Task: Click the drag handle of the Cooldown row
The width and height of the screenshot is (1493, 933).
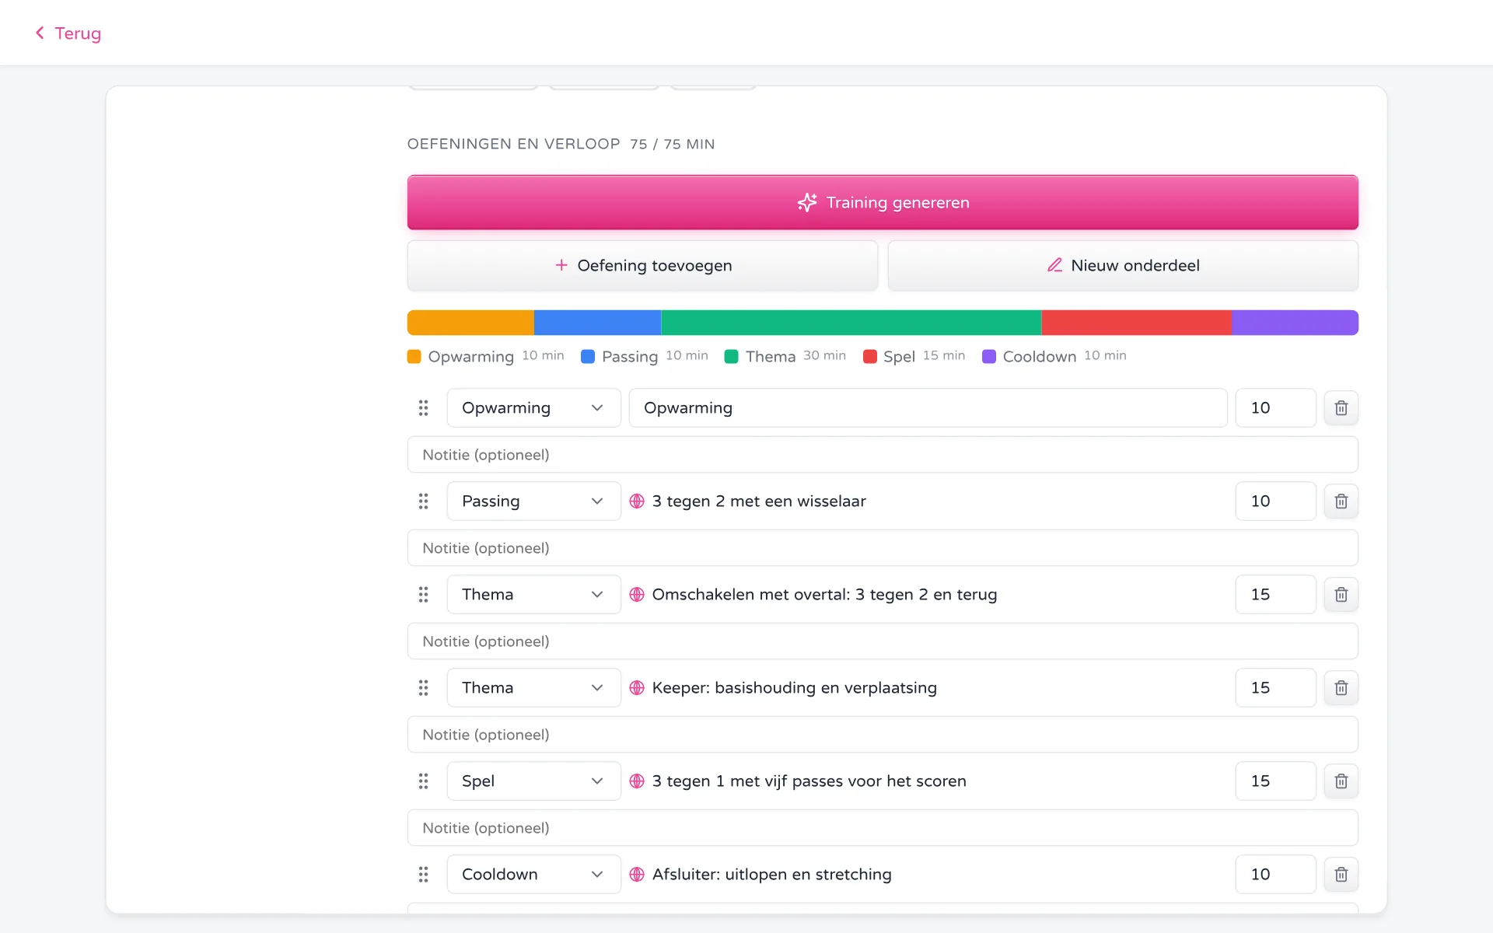Action: (x=423, y=874)
